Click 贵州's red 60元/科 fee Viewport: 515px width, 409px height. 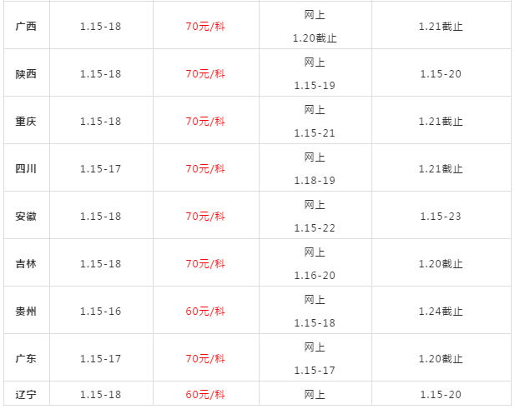click(x=205, y=311)
